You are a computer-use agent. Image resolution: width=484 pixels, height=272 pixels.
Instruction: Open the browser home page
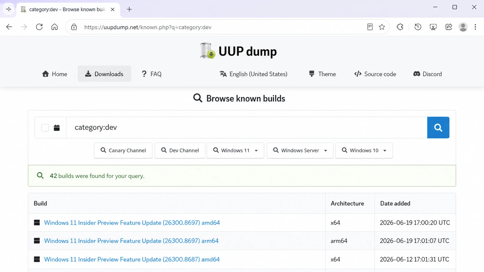[x=54, y=27]
